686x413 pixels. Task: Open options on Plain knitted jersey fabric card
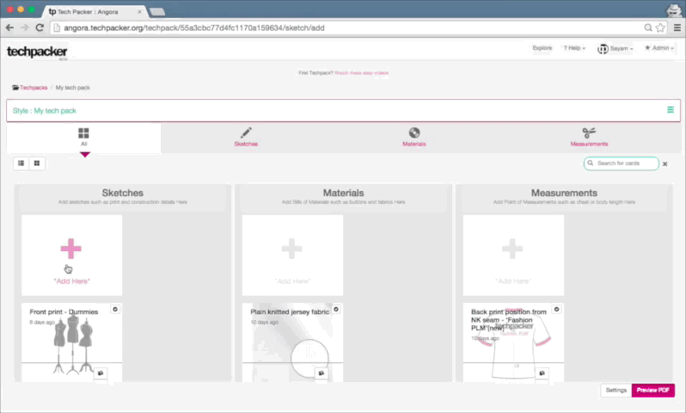336,309
